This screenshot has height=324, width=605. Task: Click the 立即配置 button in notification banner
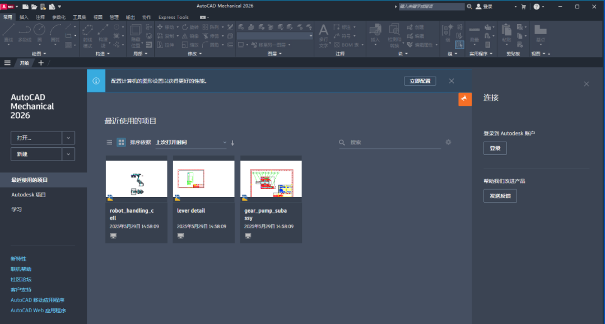(x=420, y=81)
